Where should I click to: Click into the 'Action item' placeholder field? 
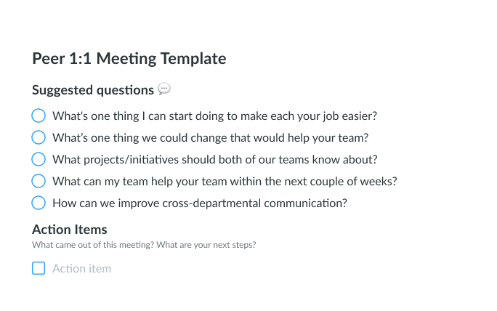point(82,269)
